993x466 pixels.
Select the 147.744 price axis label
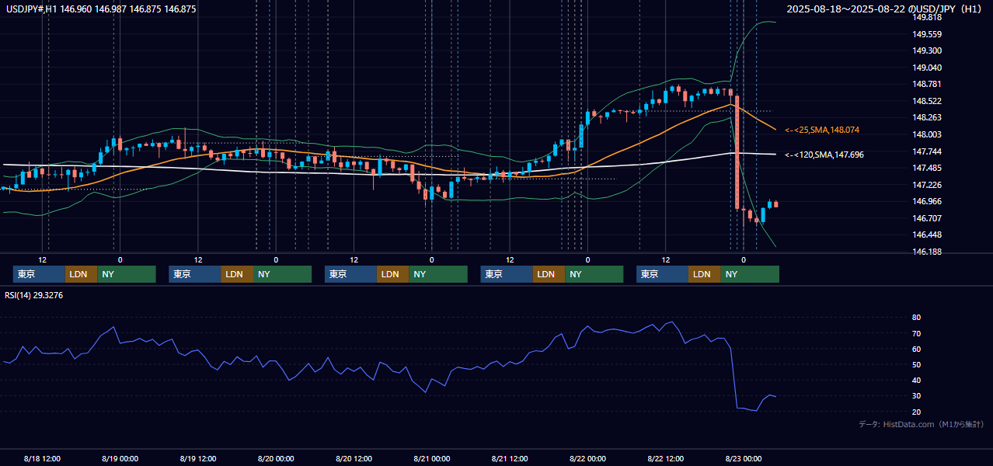(x=927, y=151)
